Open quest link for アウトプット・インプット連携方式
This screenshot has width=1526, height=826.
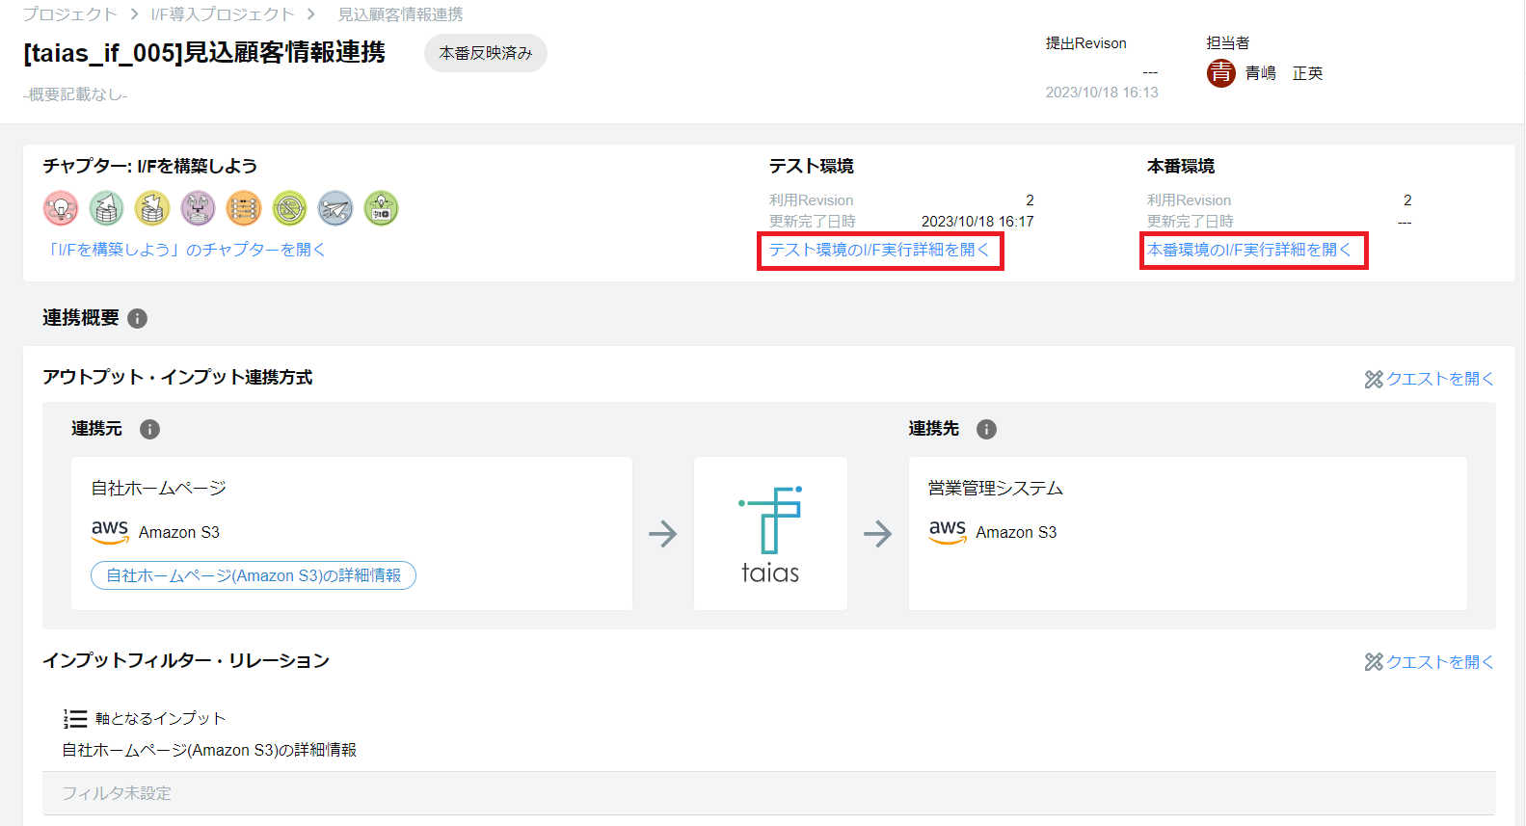click(1430, 379)
